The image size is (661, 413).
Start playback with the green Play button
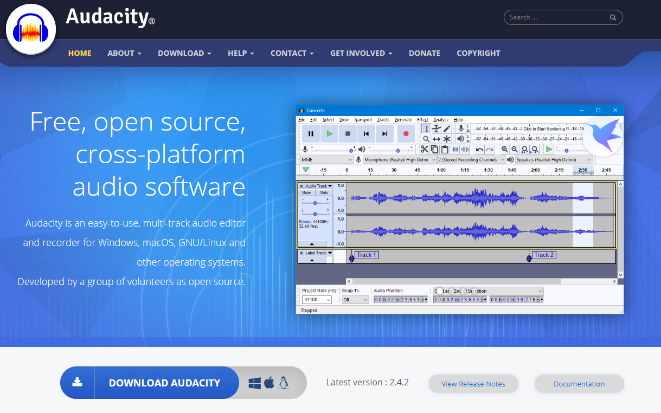pos(329,133)
